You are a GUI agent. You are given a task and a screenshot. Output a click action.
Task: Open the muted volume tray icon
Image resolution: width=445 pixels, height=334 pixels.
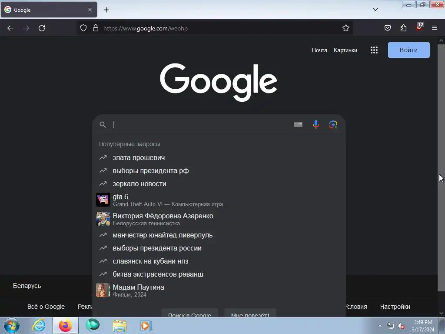(x=401, y=326)
